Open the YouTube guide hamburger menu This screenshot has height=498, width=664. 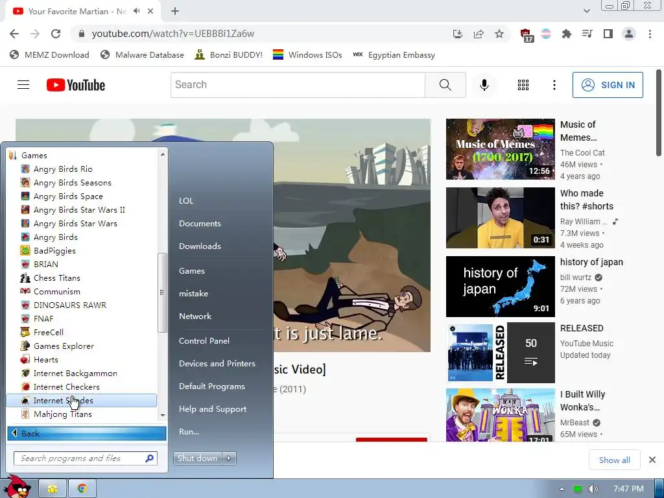coord(23,85)
